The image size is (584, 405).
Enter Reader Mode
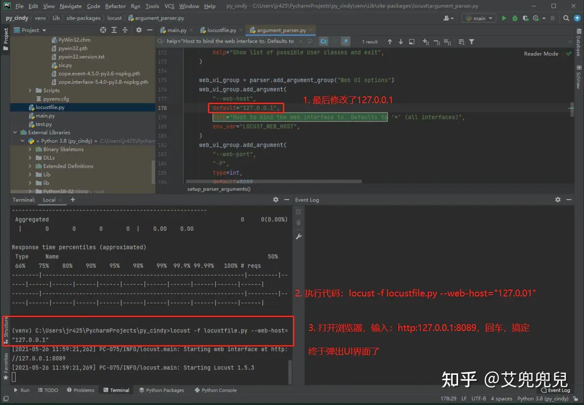pos(541,54)
